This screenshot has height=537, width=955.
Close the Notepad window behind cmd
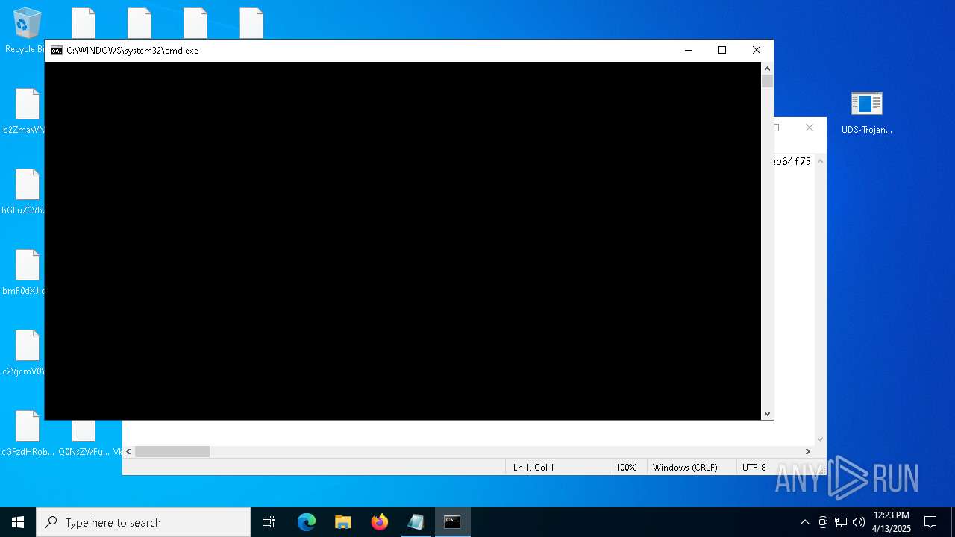click(x=810, y=128)
